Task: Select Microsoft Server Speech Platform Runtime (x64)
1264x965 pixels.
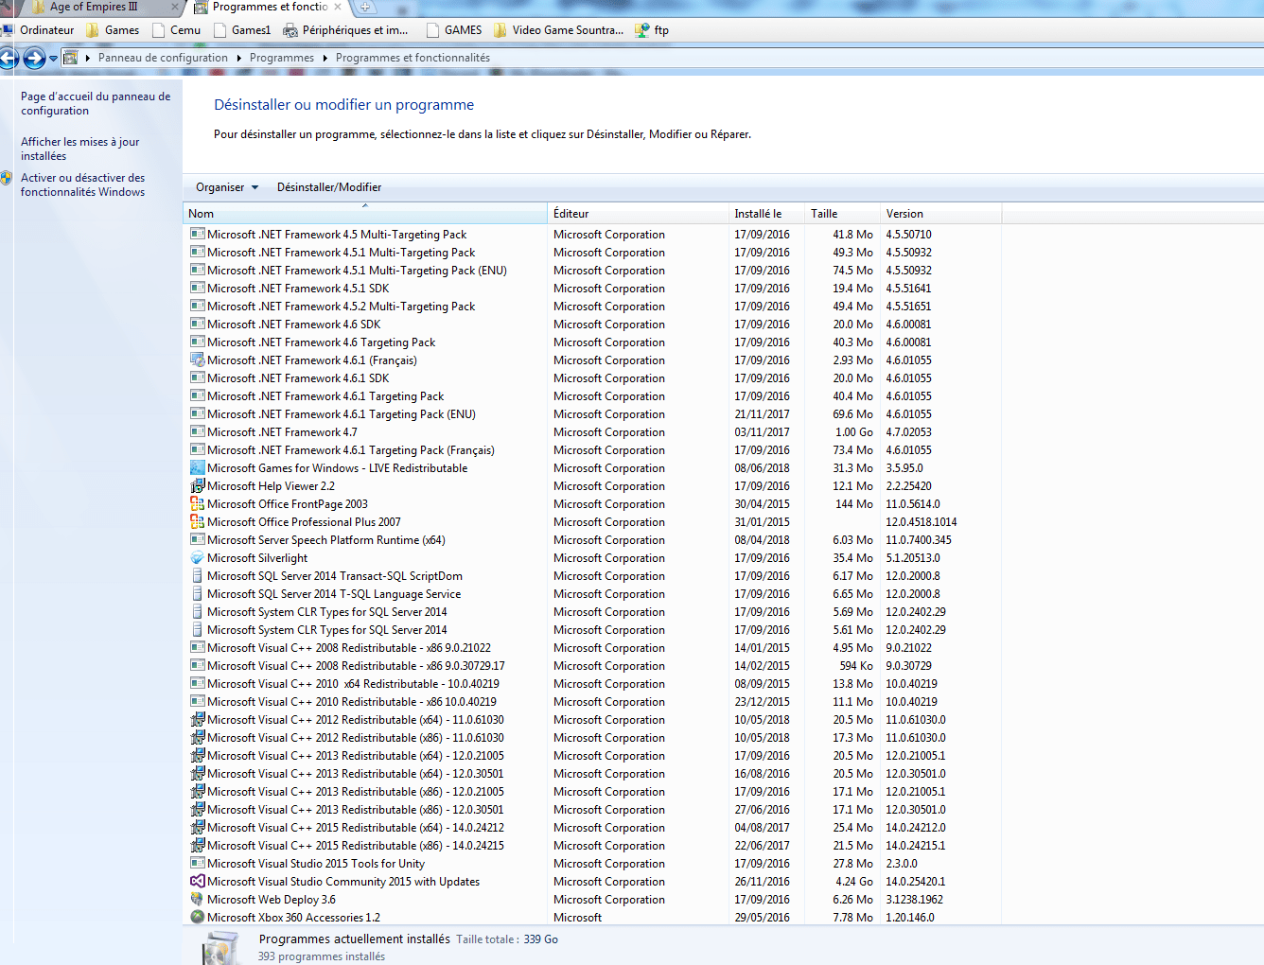Action: click(326, 540)
